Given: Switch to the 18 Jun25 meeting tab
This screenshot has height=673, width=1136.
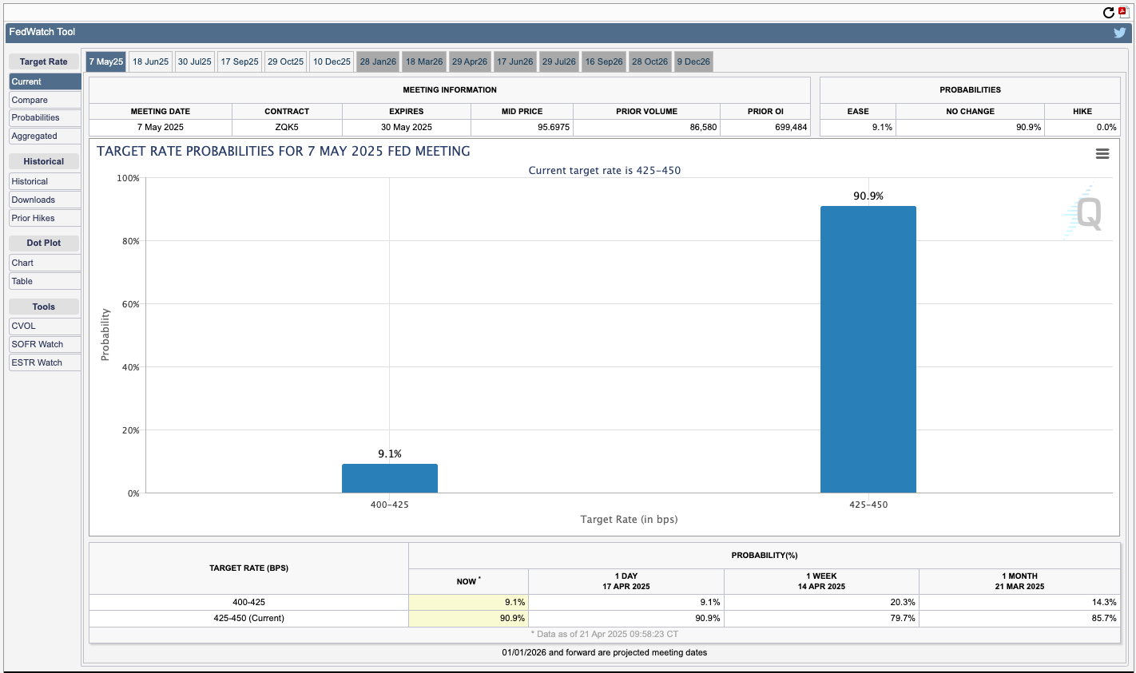Looking at the screenshot, I should pos(151,61).
